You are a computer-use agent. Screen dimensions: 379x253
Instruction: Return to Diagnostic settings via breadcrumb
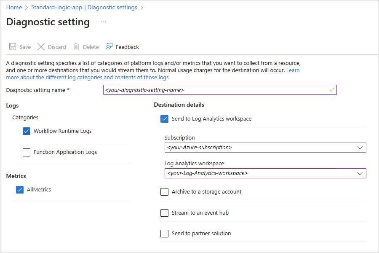point(112,7)
